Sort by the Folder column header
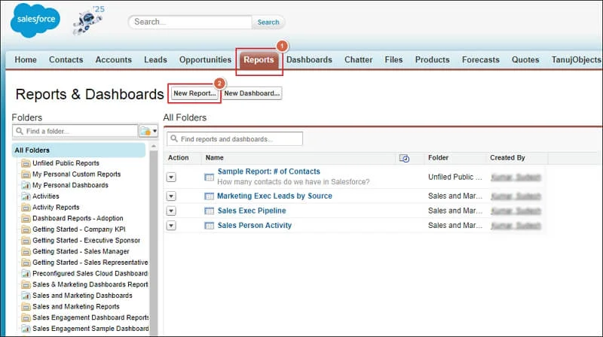 439,158
